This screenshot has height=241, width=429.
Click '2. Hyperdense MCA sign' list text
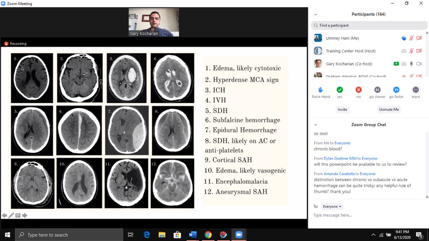coord(242,80)
